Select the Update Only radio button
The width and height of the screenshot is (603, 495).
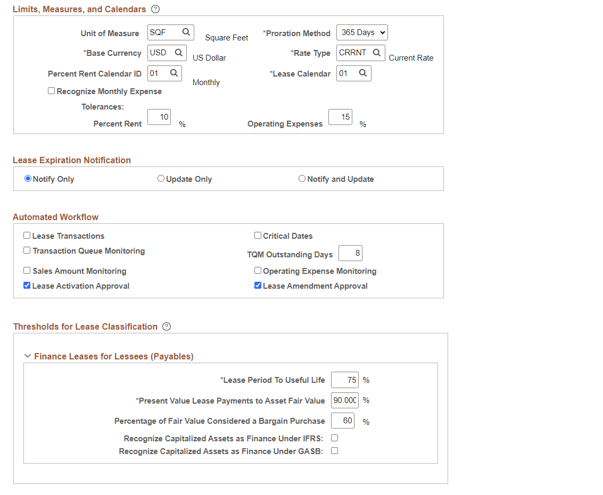[x=161, y=178]
